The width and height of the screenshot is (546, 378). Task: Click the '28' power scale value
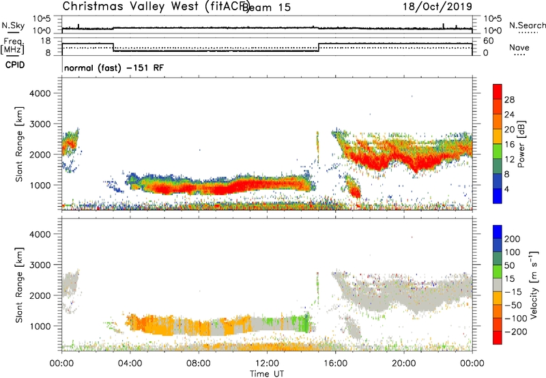(x=509, y=100)
